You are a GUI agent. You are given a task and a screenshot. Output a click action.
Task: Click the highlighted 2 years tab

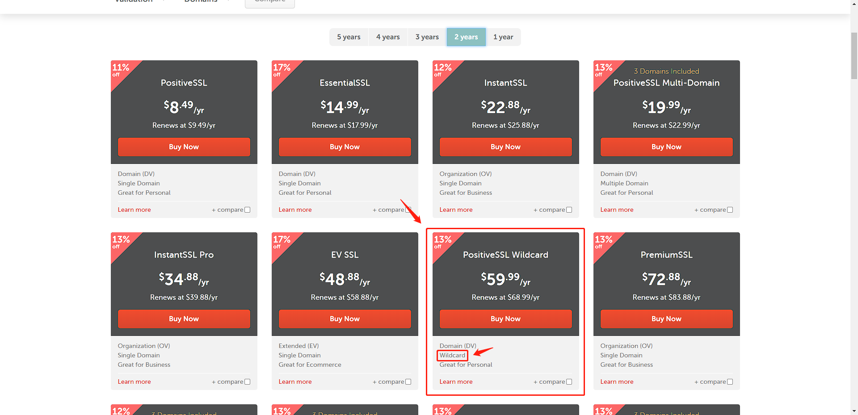[466, 37]
